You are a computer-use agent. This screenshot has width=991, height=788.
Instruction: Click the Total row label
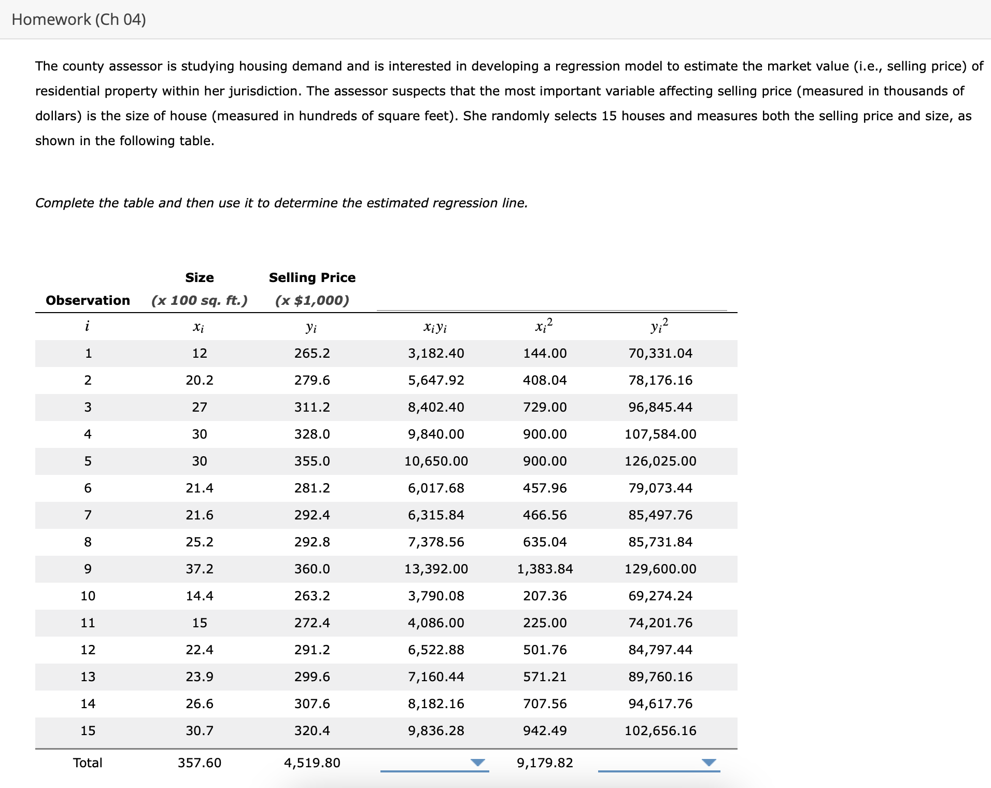pyautogui.click(x=88, y=762)
